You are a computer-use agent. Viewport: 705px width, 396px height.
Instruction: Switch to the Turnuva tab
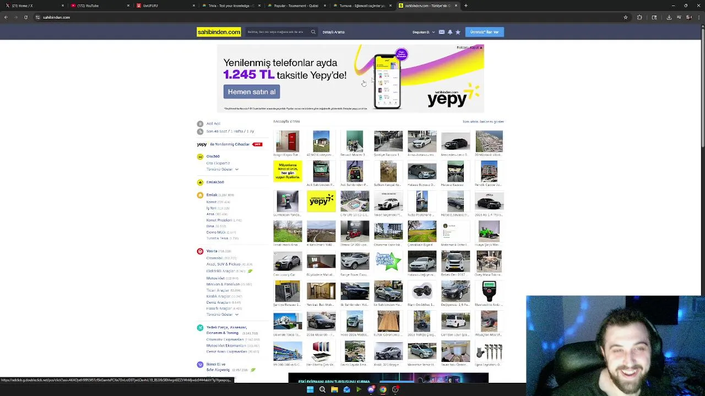click(x=362, y=5)
